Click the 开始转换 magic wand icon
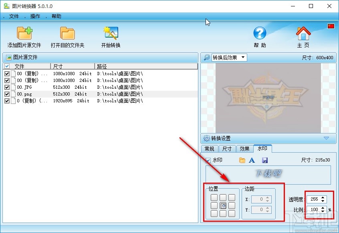 pyautogui.click(x=111, y=33)
